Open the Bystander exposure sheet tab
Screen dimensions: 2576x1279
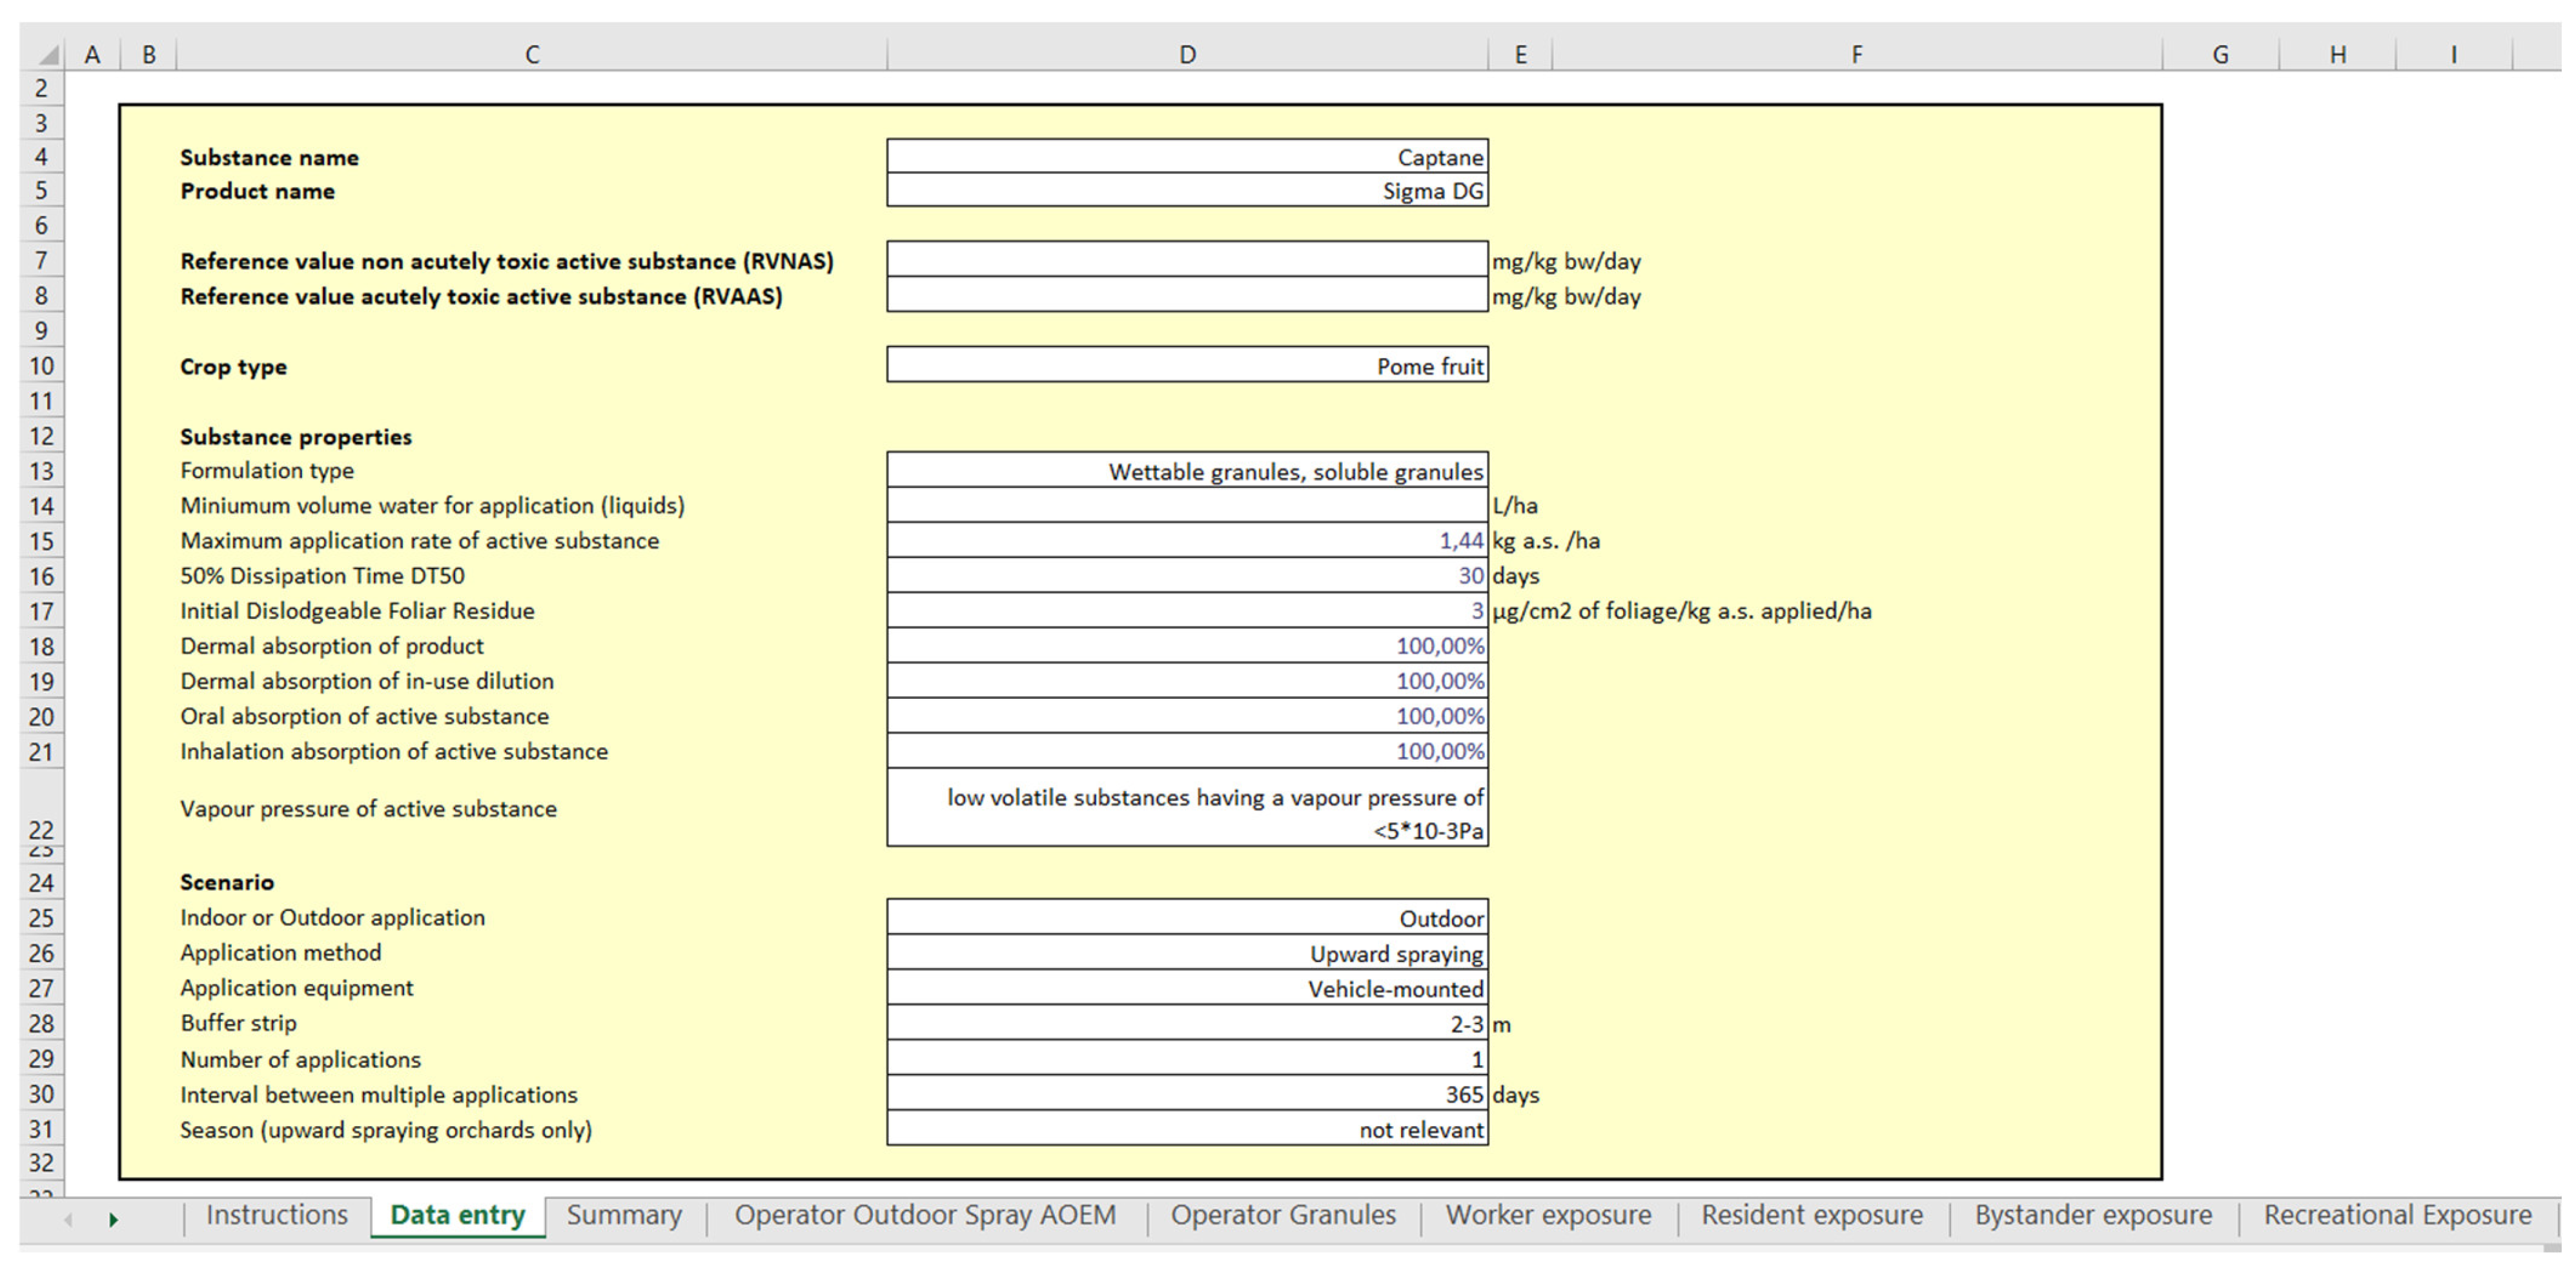coord(2093,1215)
